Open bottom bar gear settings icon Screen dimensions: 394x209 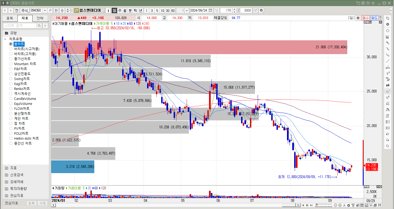(x=349, y=205)
